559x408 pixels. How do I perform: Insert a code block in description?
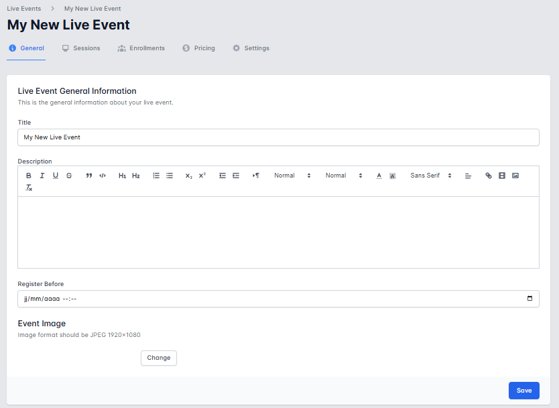(103, 176)
